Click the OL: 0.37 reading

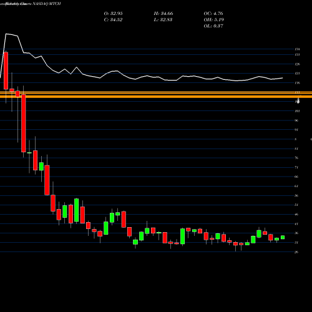pyautogui.click(x=213, y=26)
